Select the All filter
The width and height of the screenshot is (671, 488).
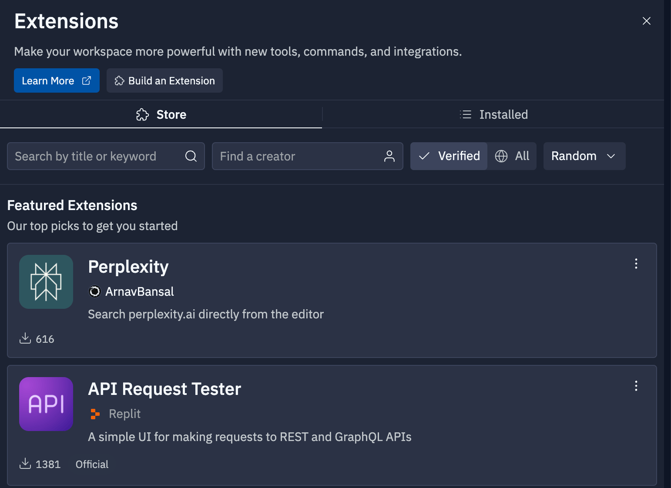pos(512,156)
